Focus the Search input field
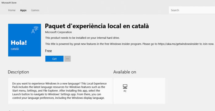Screen dimensions: 215x111 click(192, 10)
